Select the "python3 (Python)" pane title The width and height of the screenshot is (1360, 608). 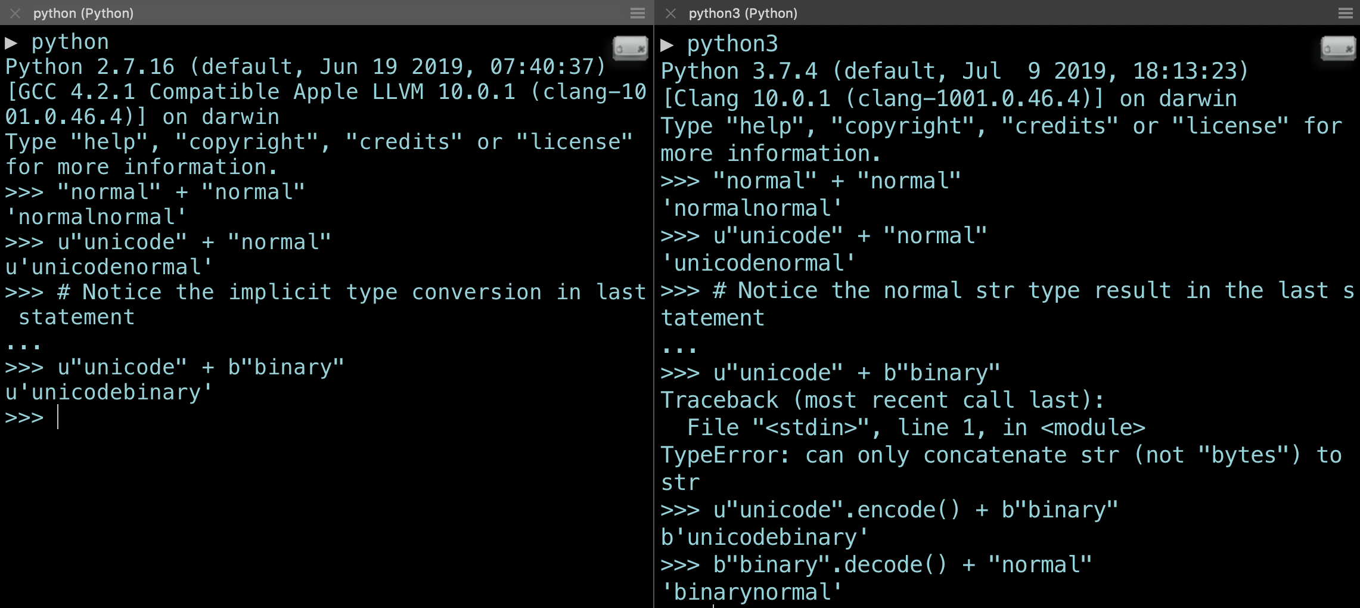pyautogui.click(x=743, y=13)
